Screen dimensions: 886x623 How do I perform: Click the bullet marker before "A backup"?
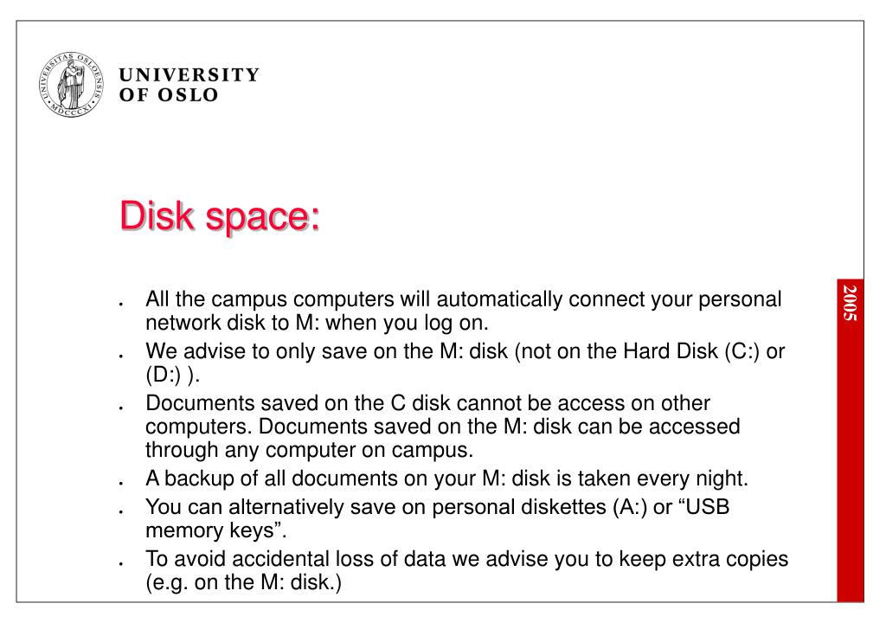click(x=121, y=484)
